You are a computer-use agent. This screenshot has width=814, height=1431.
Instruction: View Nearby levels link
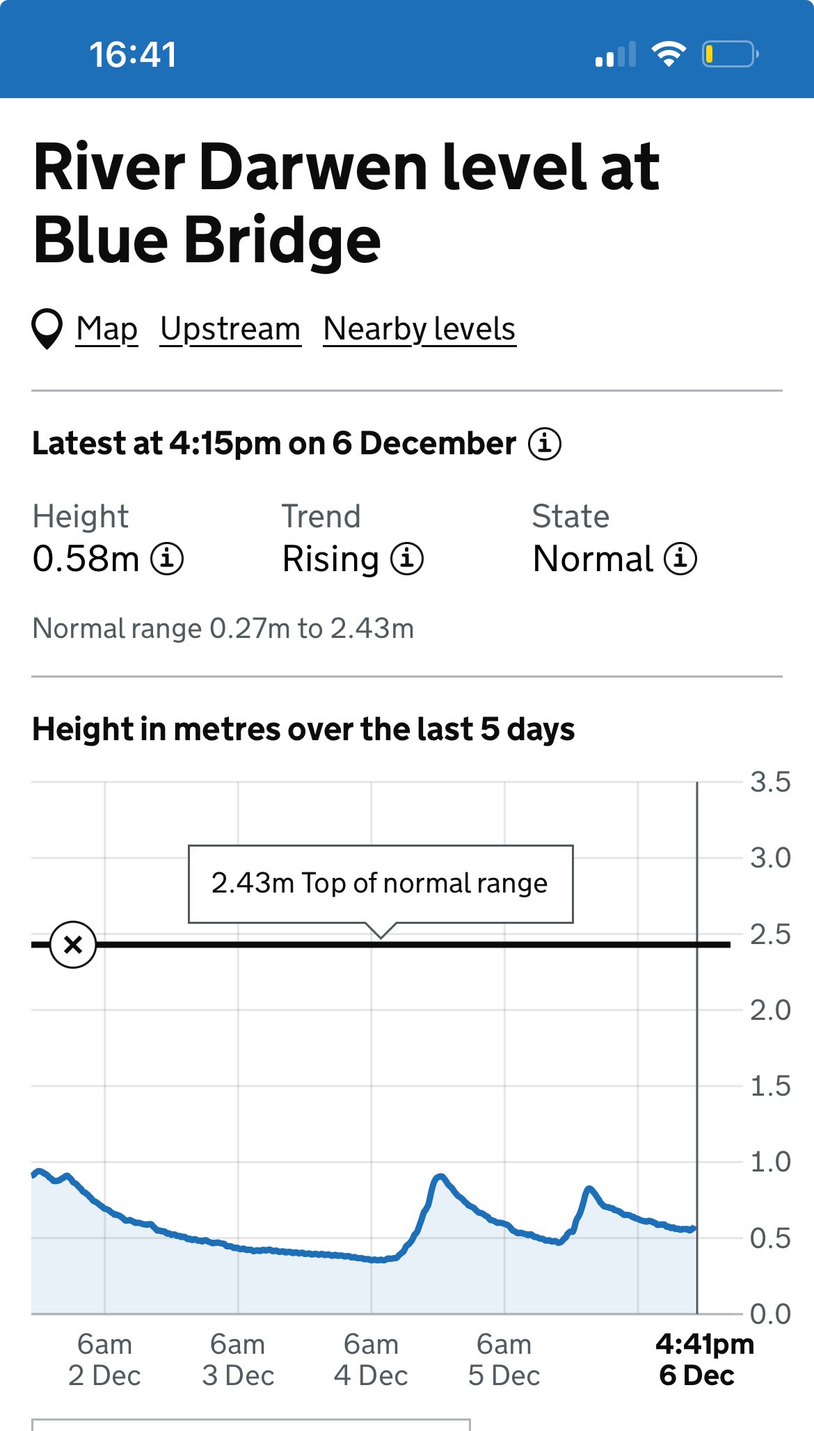point(420,329)
